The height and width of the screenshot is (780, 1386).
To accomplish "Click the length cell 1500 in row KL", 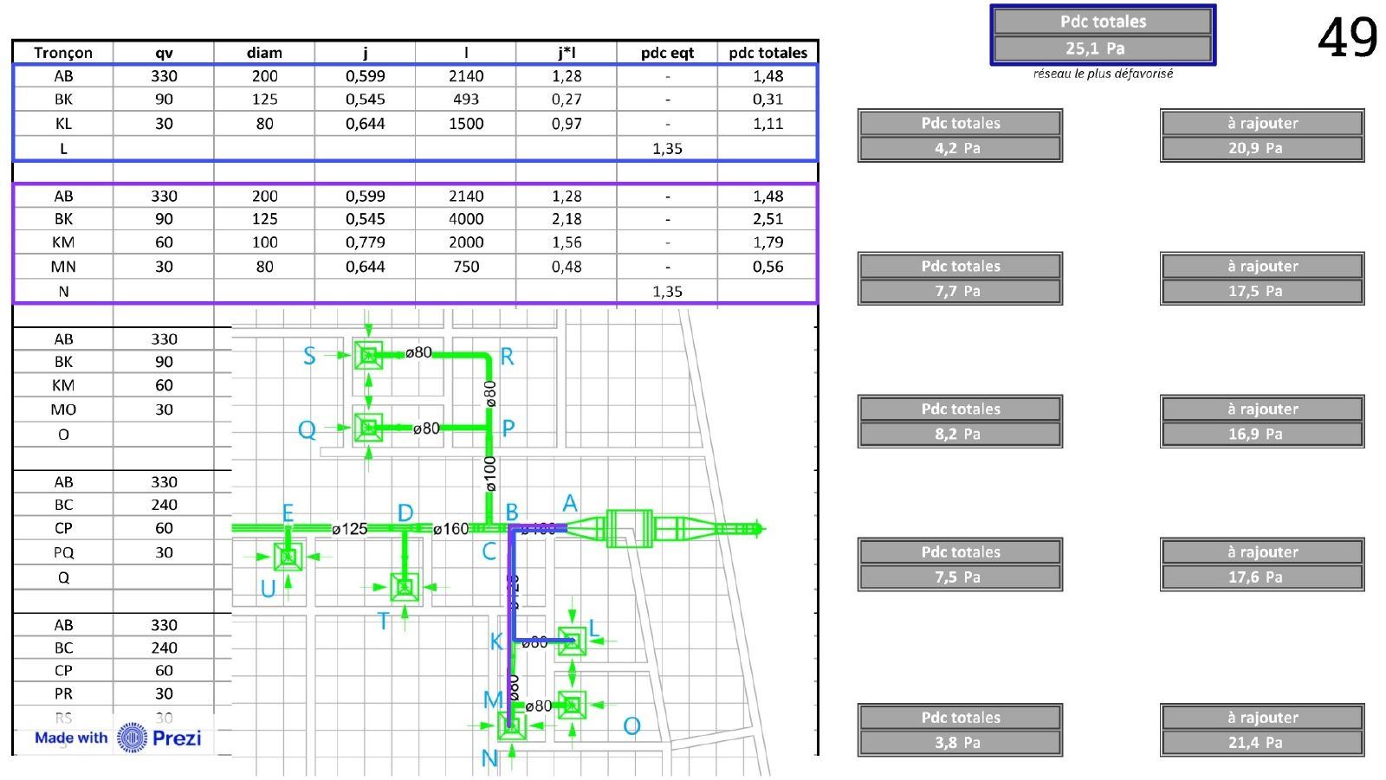I will pos(466,124).
